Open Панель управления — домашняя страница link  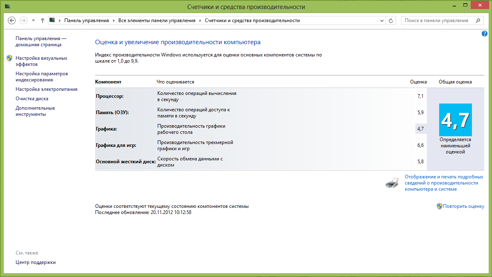[x=41, y=41]
